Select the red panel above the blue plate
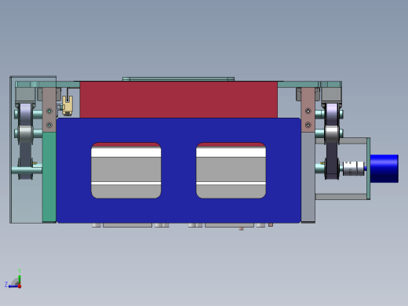 pos(179,100)
